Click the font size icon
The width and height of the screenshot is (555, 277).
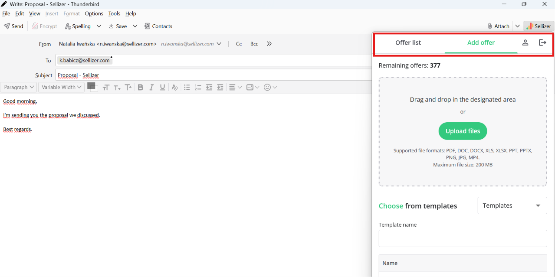coord(106,88)
